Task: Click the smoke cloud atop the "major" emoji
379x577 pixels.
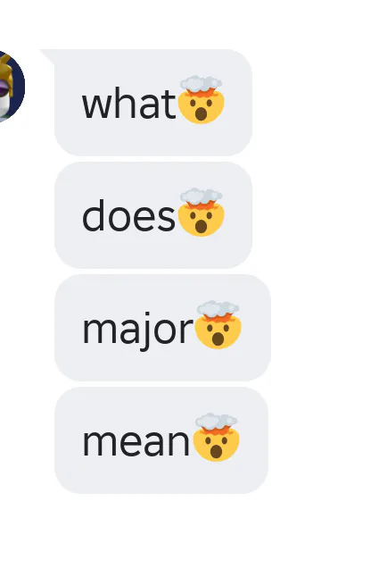Action: point(218,308)
